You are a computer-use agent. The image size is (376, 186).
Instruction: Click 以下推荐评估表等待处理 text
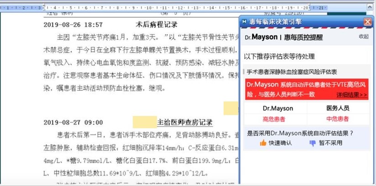(279, 57)
